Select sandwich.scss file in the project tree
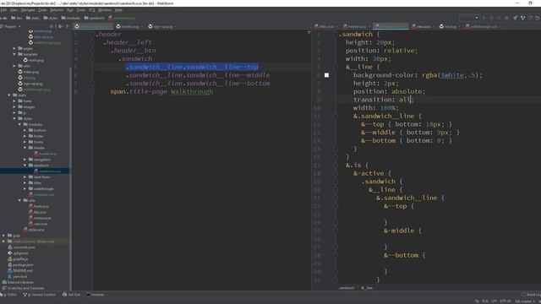Image resolution: width=541 pixels, height=304 pixels. [47, 171]
